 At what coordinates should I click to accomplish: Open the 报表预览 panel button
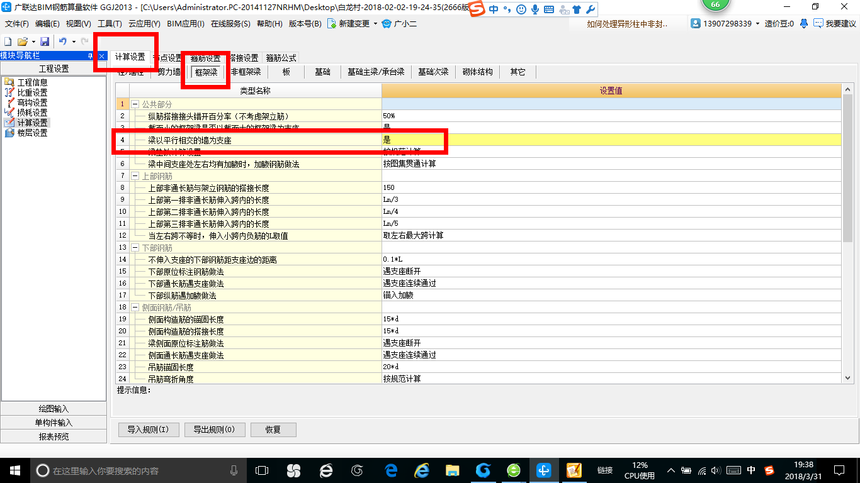pos(54,436)
